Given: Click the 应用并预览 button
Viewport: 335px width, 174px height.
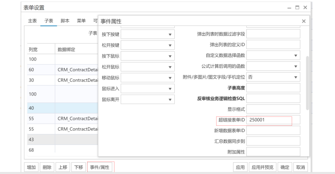Looking at the screenshot, I should pos(263,167).
